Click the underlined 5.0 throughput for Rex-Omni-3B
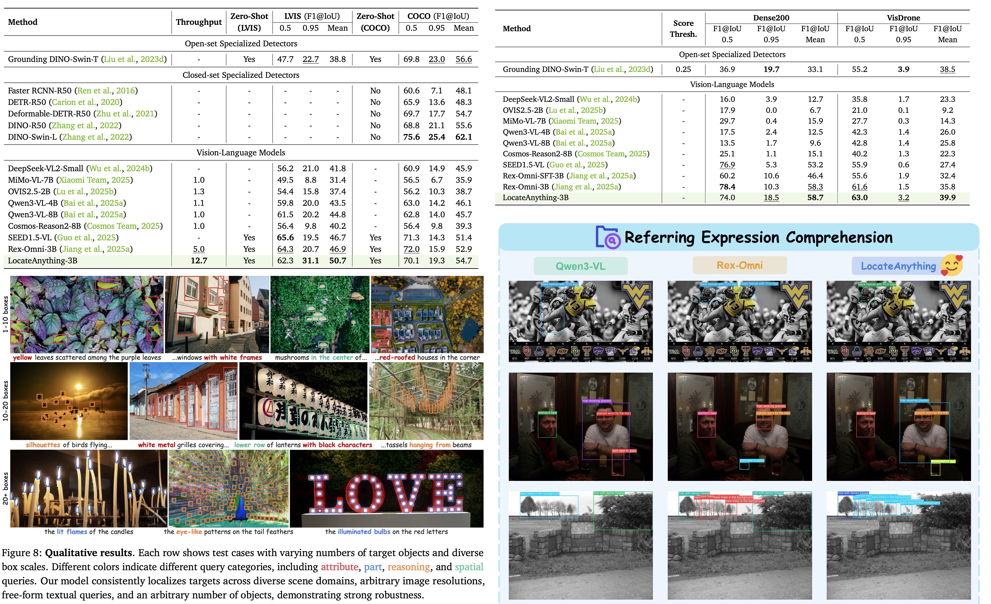The image size is (991, 604). tap(199, 249)
